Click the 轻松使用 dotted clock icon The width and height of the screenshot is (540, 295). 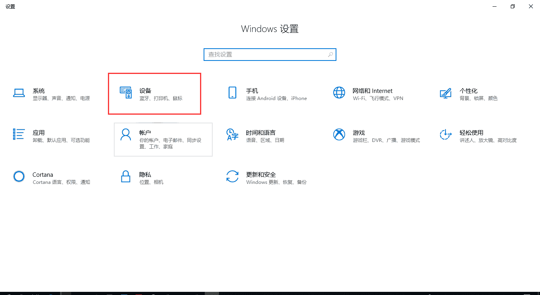pos(446,134)
